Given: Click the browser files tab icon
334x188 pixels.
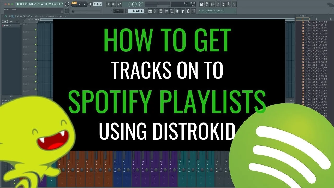Looking at the screenshot, I should [x=317, y=19].
